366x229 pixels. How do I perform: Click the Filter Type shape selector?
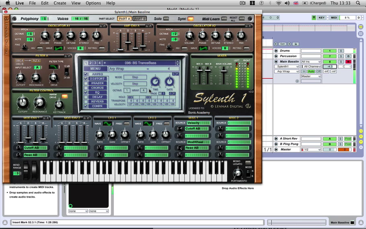53,67
